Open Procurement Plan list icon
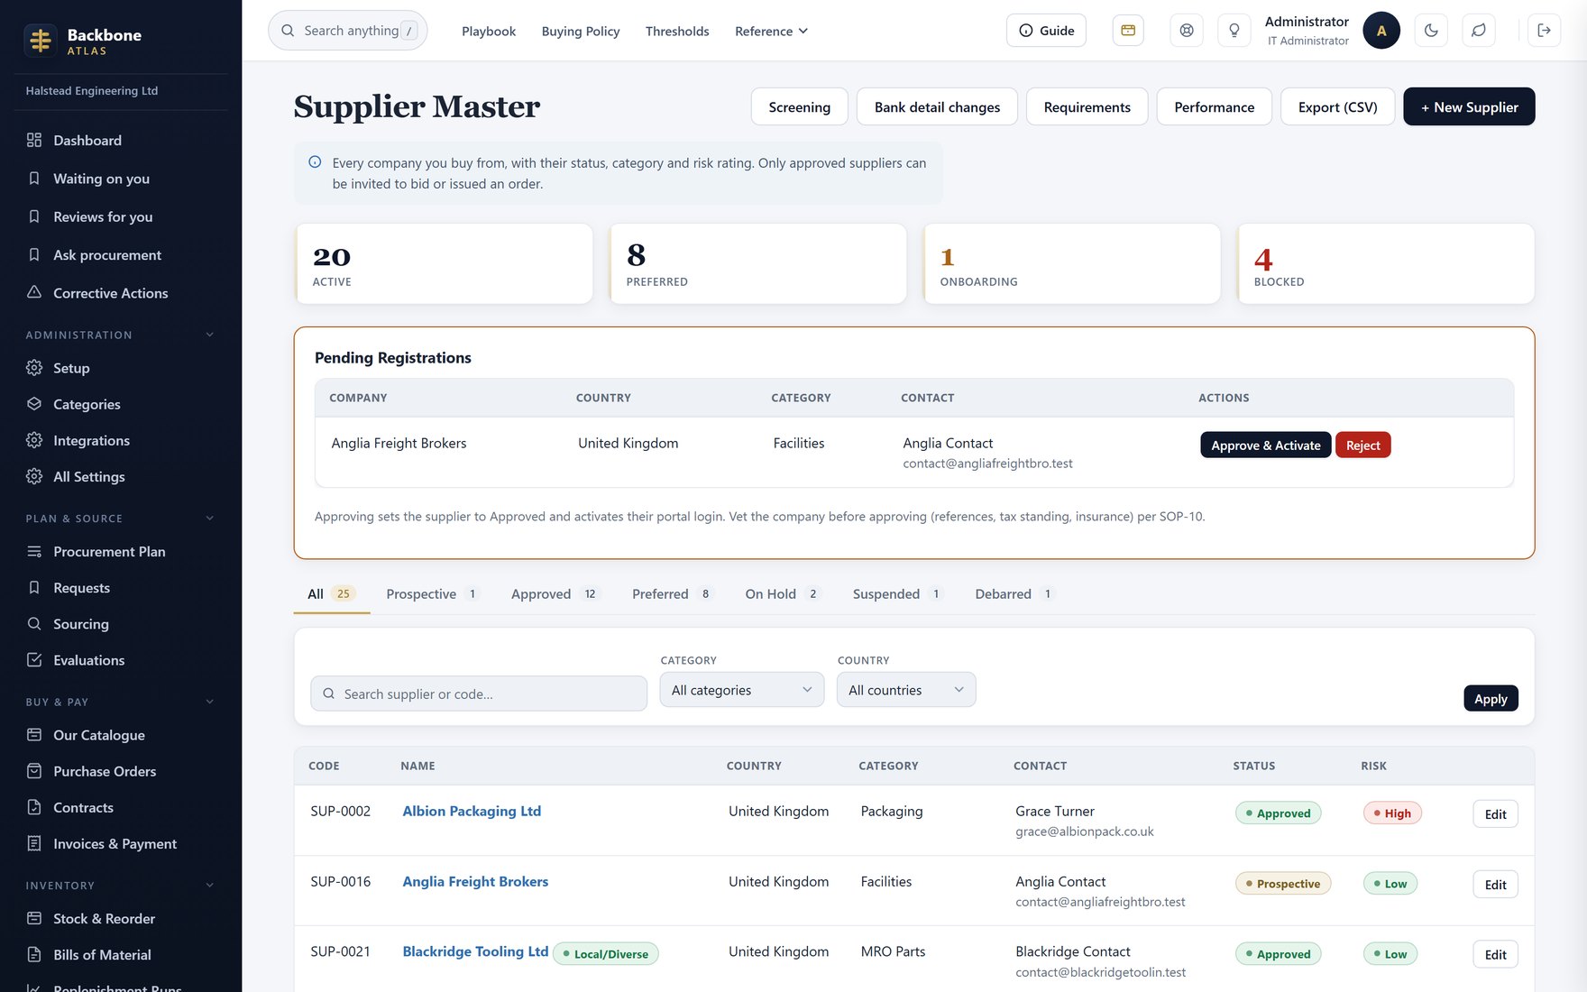Image resolution: width=1587 pixels, height=992 pixels. [x=34, y=551]
